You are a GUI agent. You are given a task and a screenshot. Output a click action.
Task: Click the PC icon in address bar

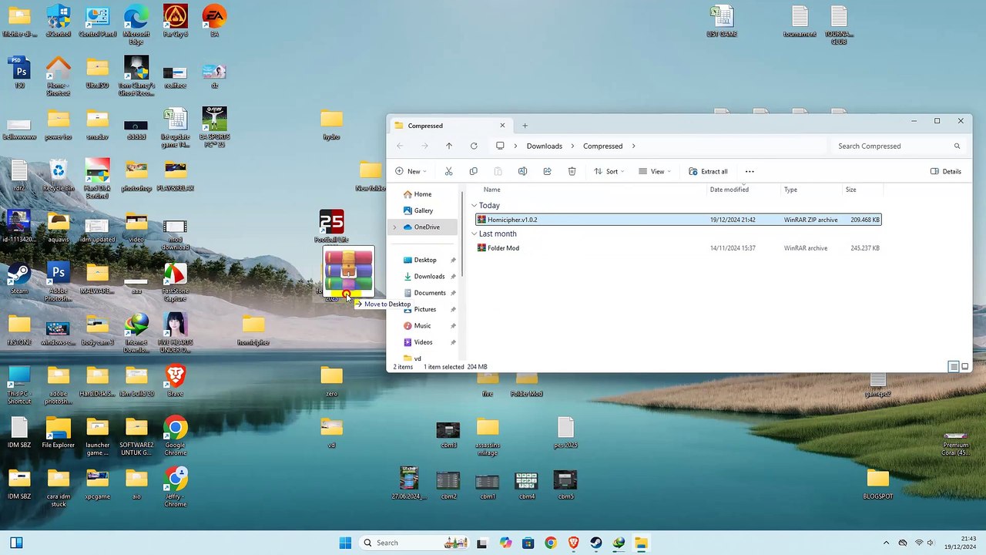(500, 146)
